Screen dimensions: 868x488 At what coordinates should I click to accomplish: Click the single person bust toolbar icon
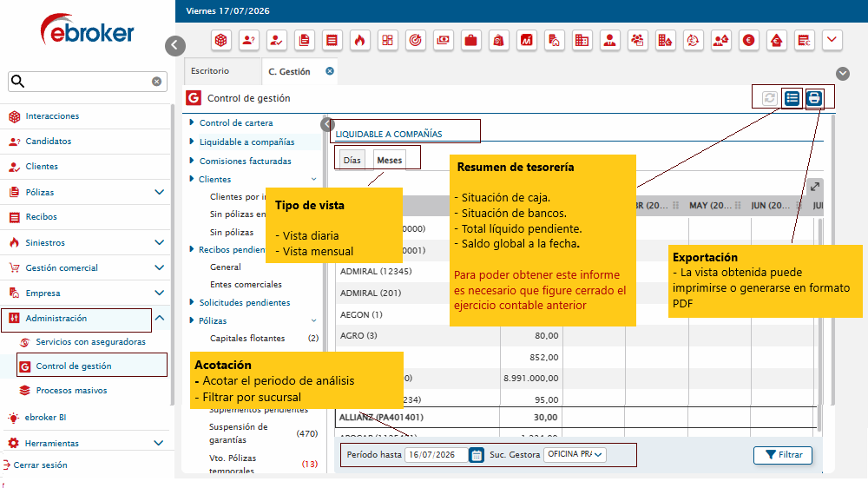click(x=609, y=41)
